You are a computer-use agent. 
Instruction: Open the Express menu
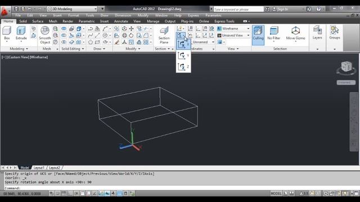[x=193, y=15]
